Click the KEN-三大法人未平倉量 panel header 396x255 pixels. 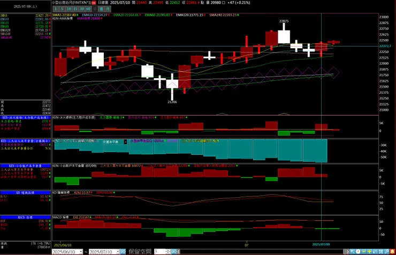click(25, 141)
